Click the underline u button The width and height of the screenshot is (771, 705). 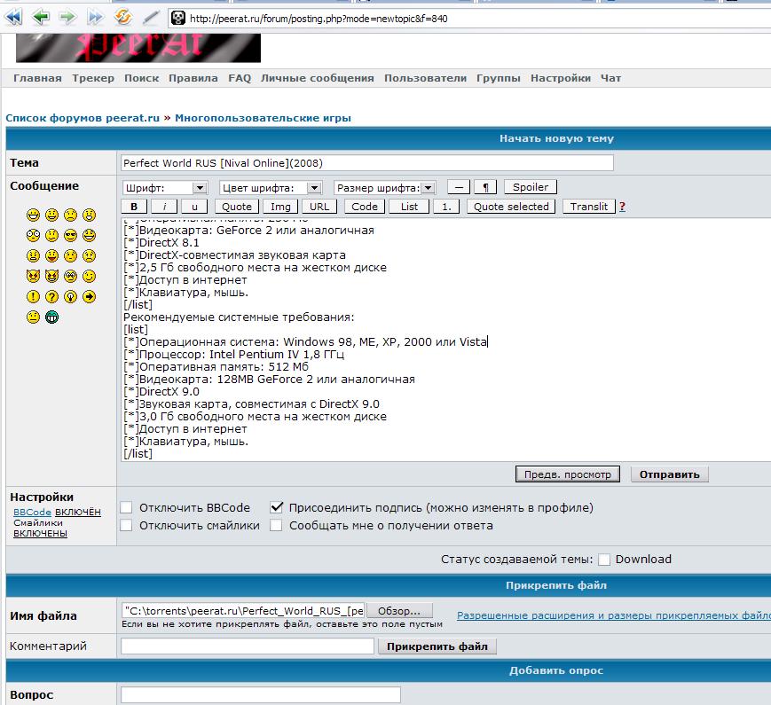click(194, 207)
